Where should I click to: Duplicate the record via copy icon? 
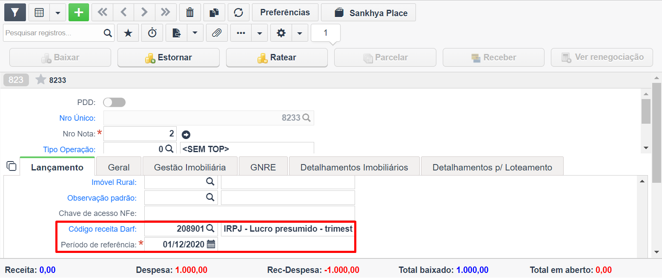214,12
